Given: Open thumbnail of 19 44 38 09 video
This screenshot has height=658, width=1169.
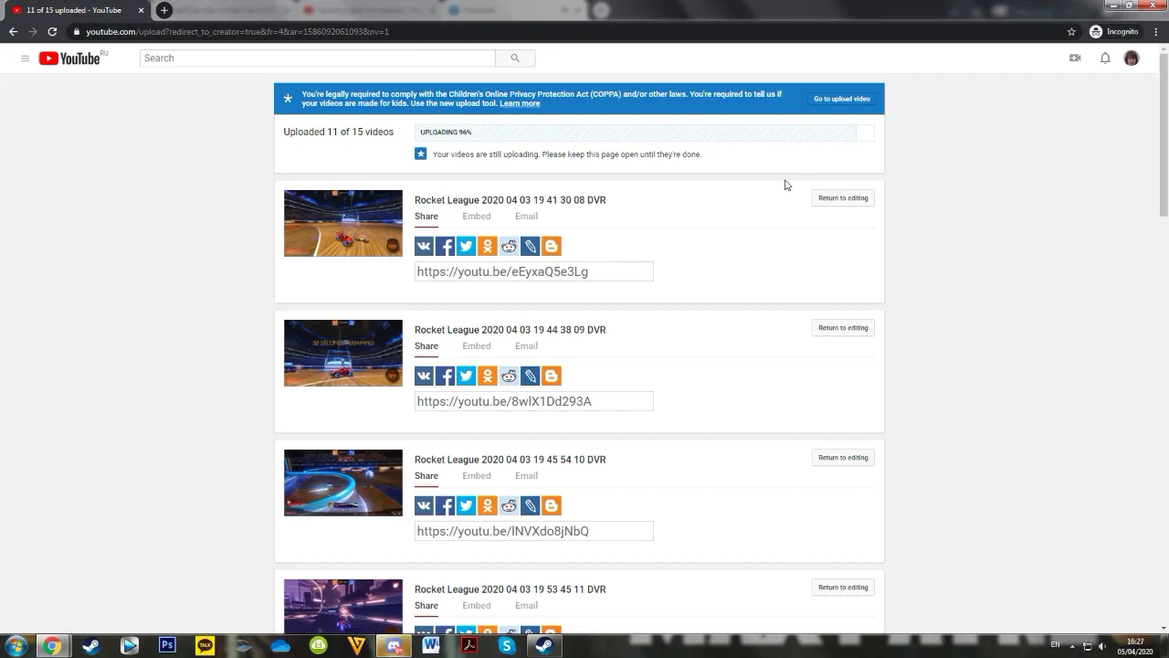Looking at the screenshot, I should (343, 353).
